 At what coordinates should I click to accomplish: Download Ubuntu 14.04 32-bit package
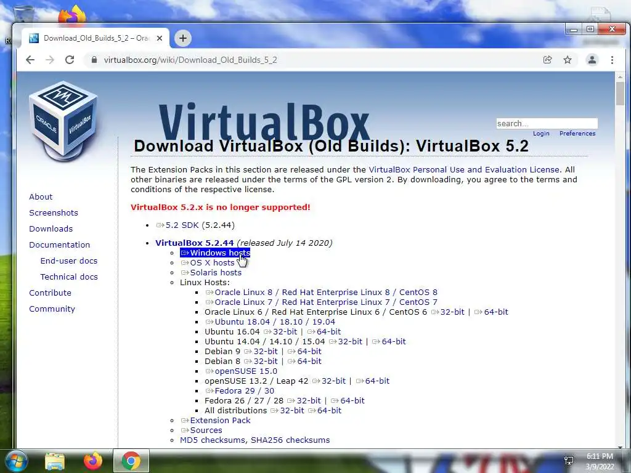pyautogui.click(x=346, y=341)
